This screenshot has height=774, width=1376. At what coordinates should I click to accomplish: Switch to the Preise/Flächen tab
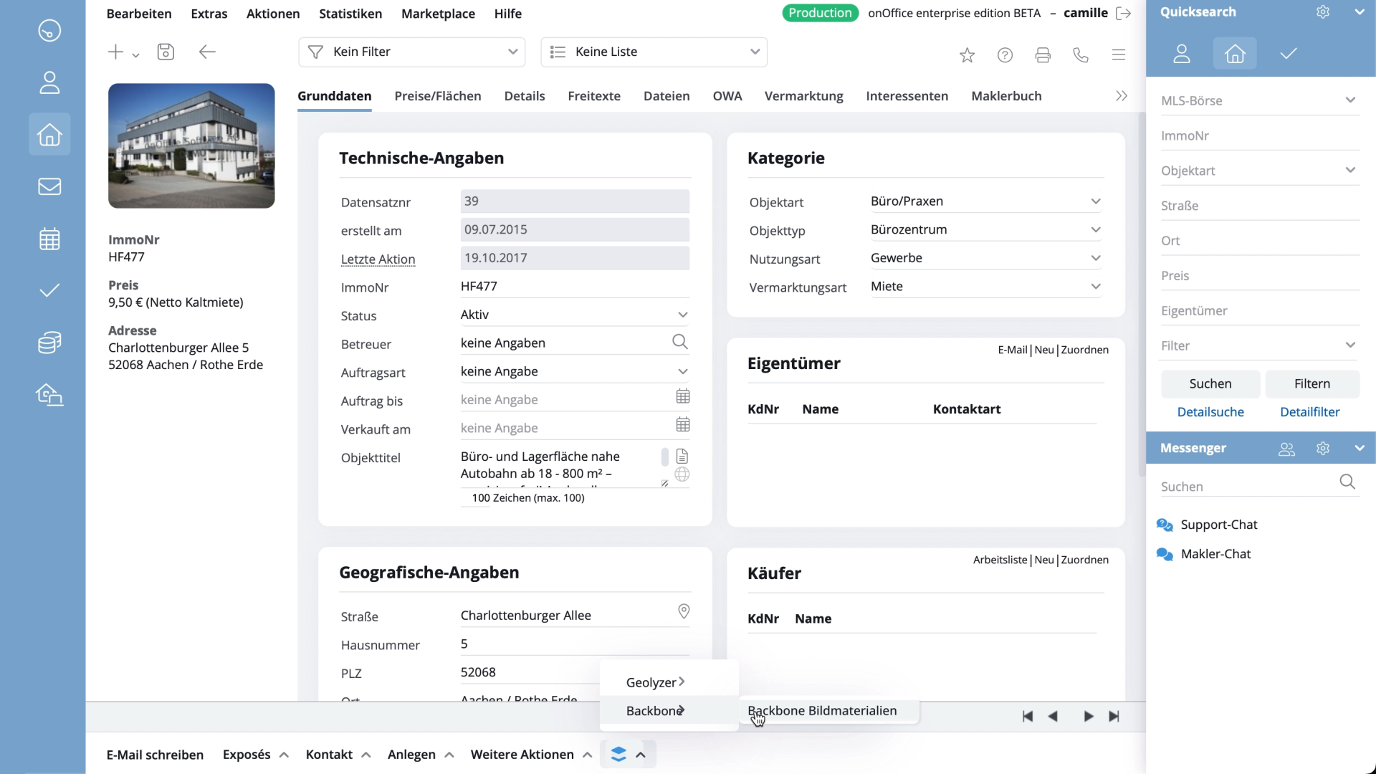[x=438, y=96]
